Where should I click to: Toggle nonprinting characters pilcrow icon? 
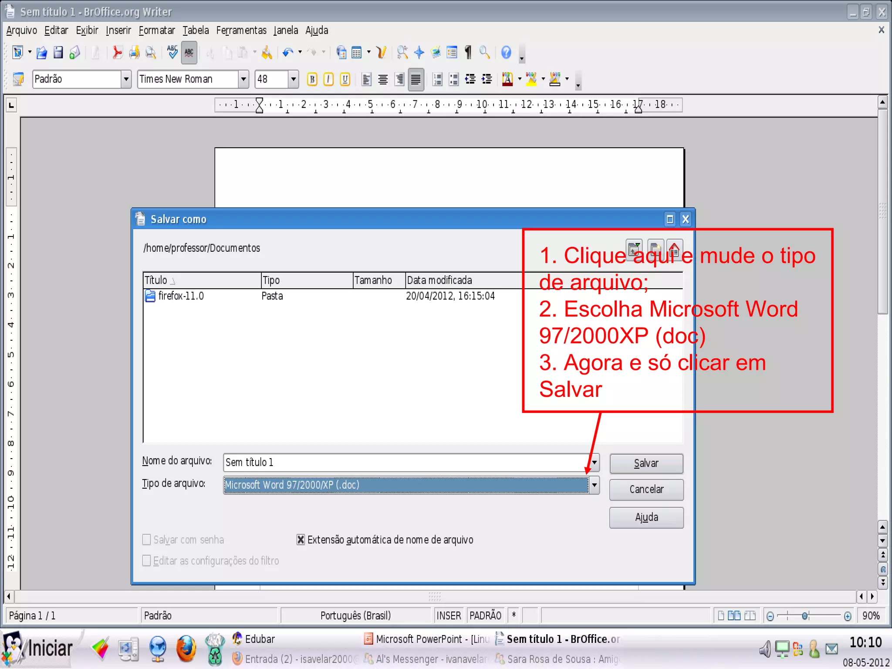coord(468,53)
